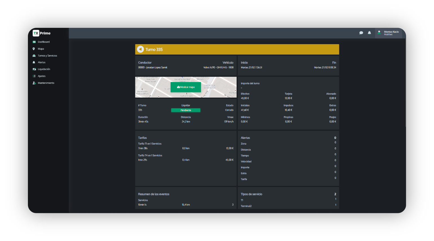434x241 pixels.
Task: Click "Tarifa T1 en 1 Servicios" row title
Action: pyautogui.click(x=150, y=144)
